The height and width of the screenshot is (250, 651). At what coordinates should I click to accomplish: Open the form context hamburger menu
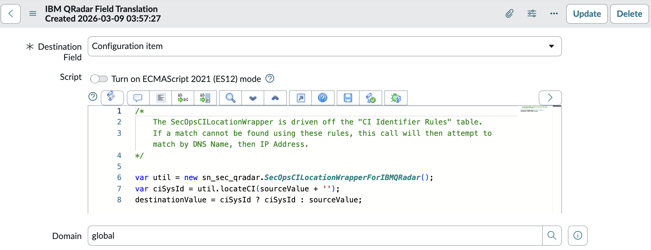[x=33, y=14]
